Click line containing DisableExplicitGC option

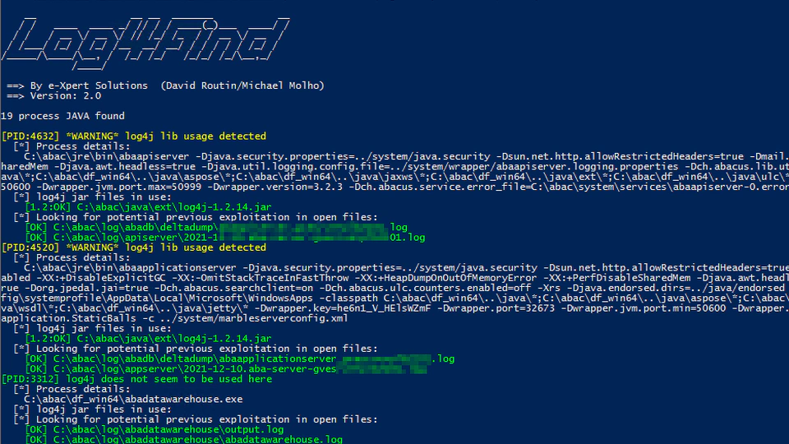[x=394, y=278]
